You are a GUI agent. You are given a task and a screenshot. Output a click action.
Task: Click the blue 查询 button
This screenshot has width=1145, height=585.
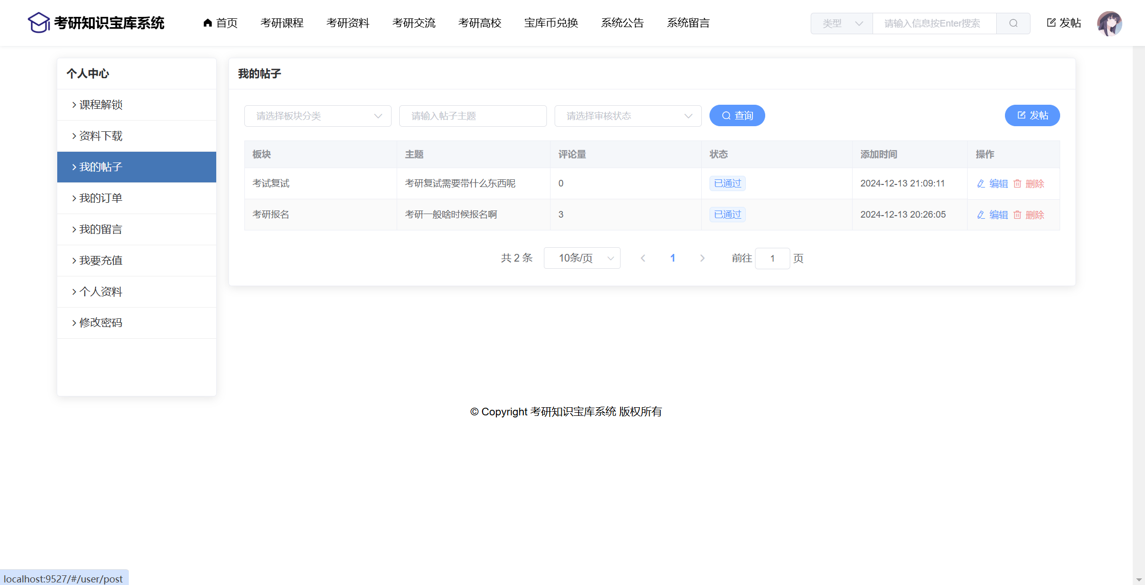737,115
